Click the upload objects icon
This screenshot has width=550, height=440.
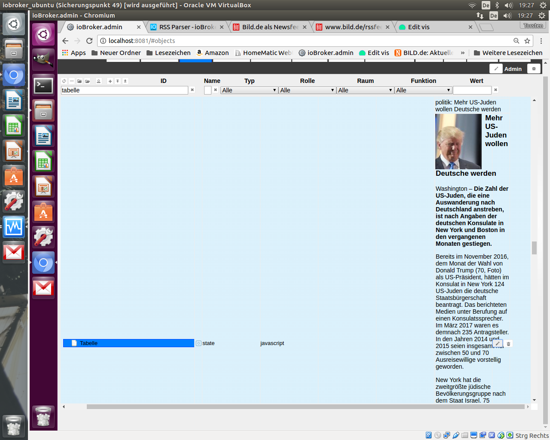(117, 81)
